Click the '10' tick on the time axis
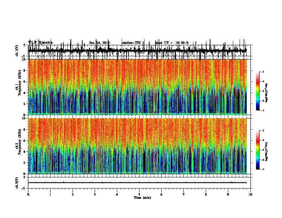This screenshot has width=282, height=218. pos(250,194)
